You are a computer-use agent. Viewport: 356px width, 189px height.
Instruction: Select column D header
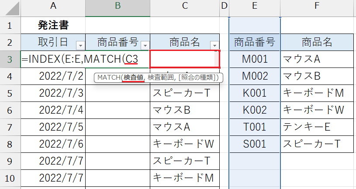click(225, 8)
